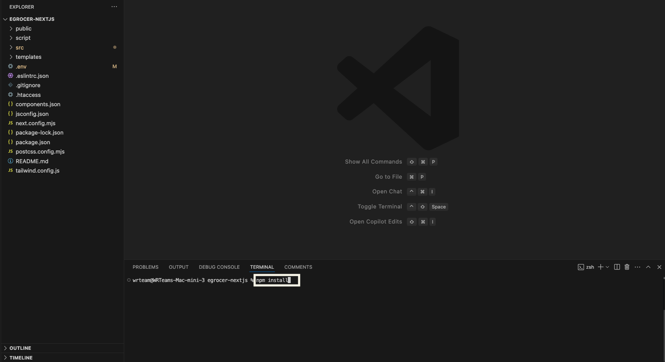Image resolution: width=665 pixels, height=362 pixels.
Task: Click the modified M badge on .env
Action: [114, 66]
